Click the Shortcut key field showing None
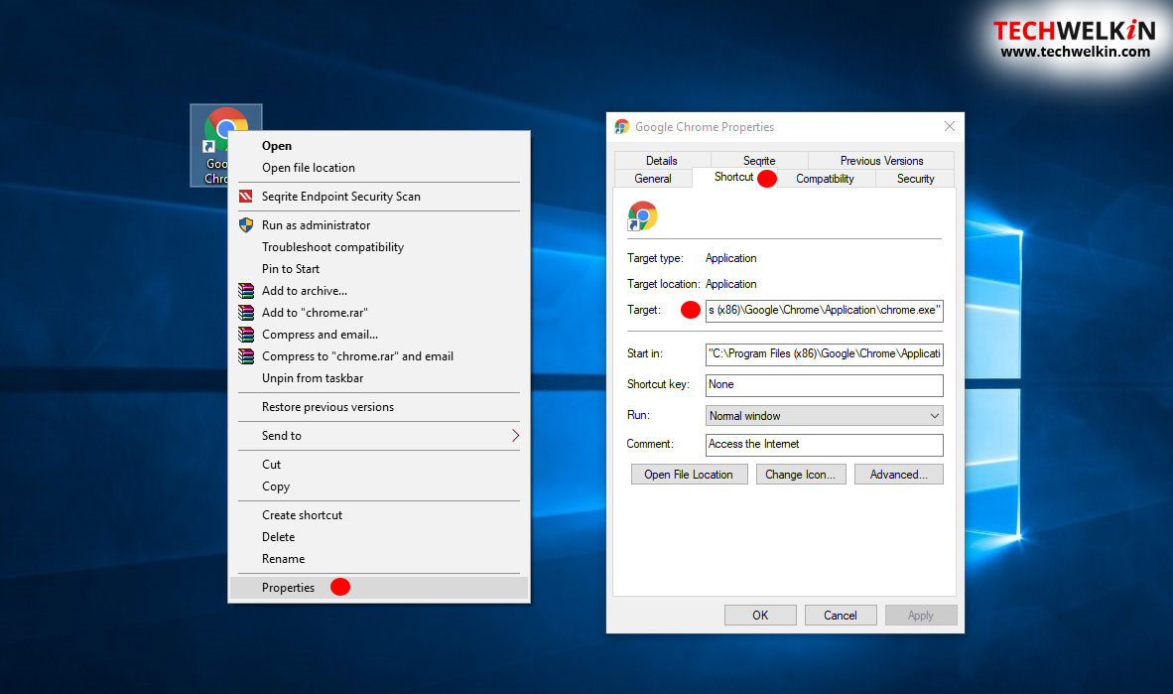Viewport: 1173px width, 694px height. 824,385
